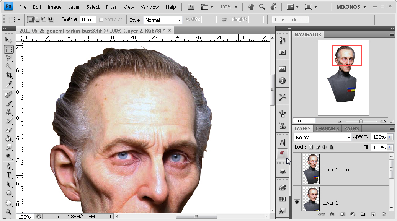
Task: Enable the Anti-alias checkbox
Action: pos(101,19)
